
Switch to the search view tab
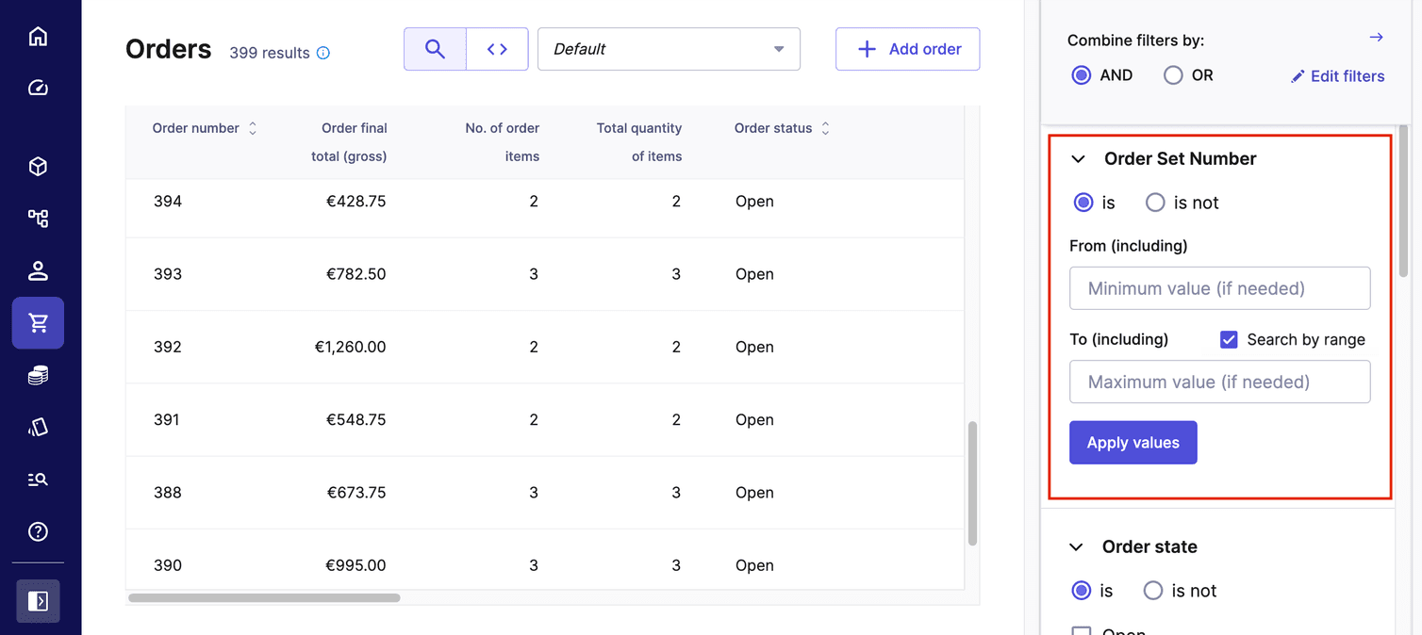435,49
